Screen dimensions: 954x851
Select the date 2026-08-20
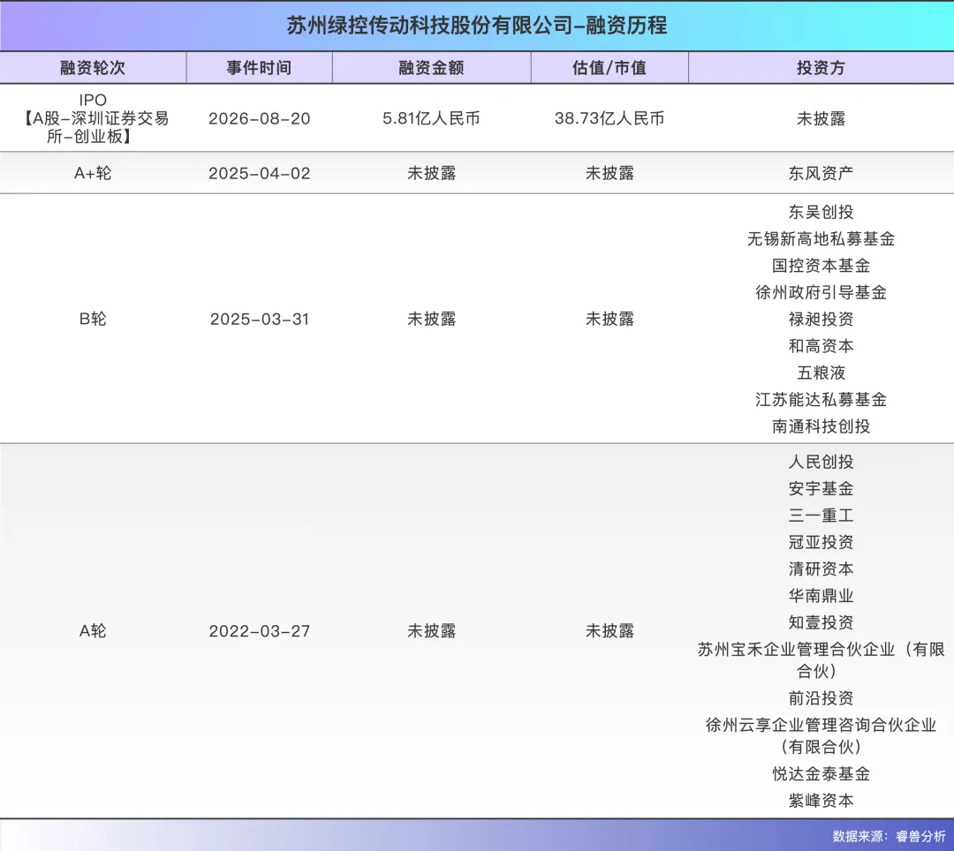[259, 118]
